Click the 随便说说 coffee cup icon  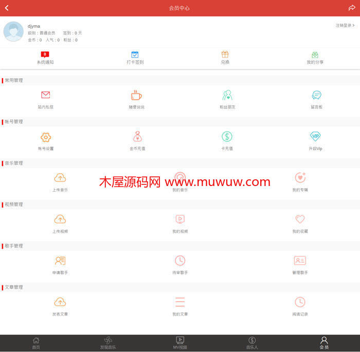[x=136, y=95]
